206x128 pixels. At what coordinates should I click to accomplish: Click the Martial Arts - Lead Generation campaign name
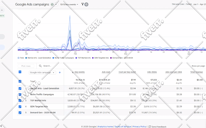45,89
